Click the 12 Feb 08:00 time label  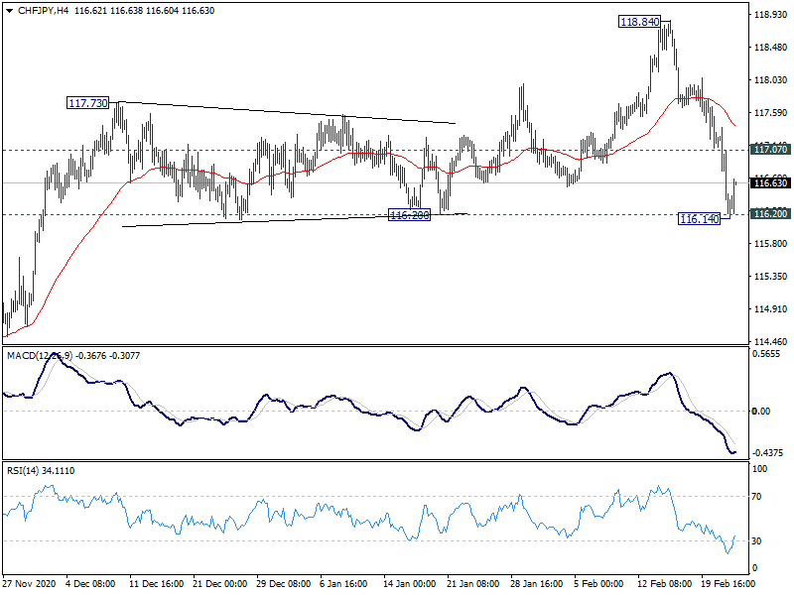pos(664,584)
